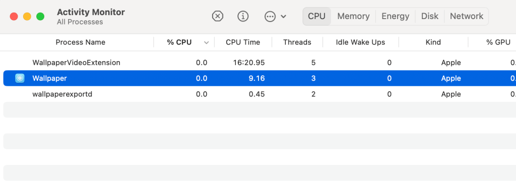Stop the selected process with the X icon
Image resolution: width=516 pixels, height=184 pixels.
218,16
